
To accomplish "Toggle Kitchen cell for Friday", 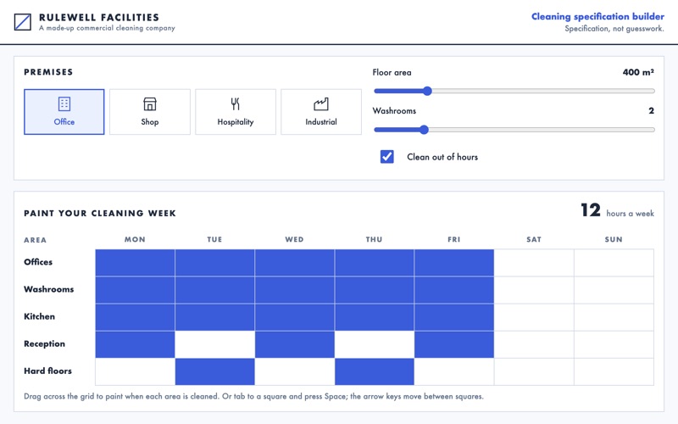I will coord(454,317).
